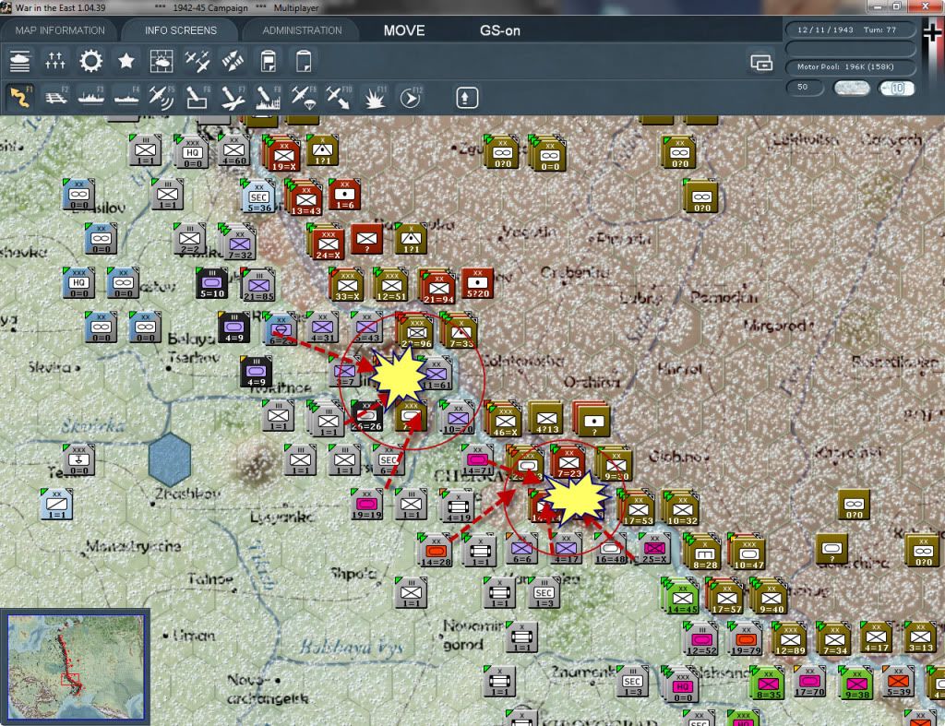Select F10 air transfer mode icon
This screenshot has width=945, height=726.
[x=339, y=98]
